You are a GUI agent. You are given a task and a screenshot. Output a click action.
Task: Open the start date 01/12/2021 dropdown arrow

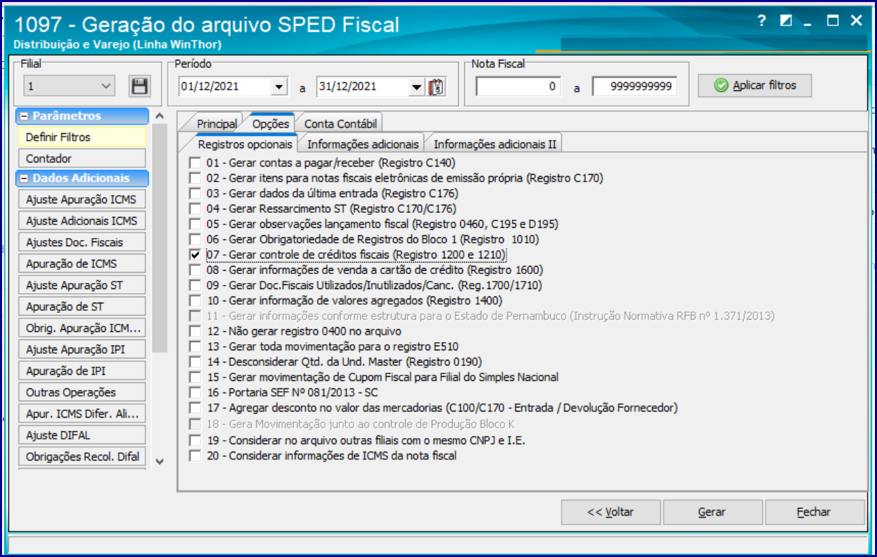[x=279, y=87]
